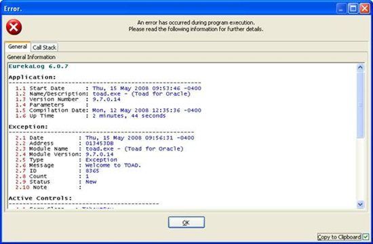Maximize the Error window
This screenshot has height=244, width=373.
353,9
